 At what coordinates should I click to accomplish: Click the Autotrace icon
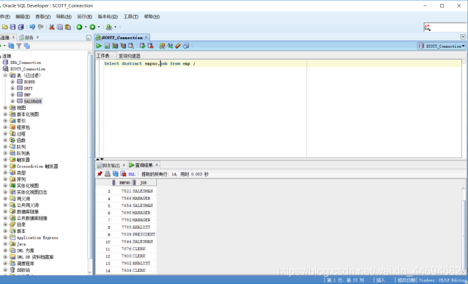123,46
